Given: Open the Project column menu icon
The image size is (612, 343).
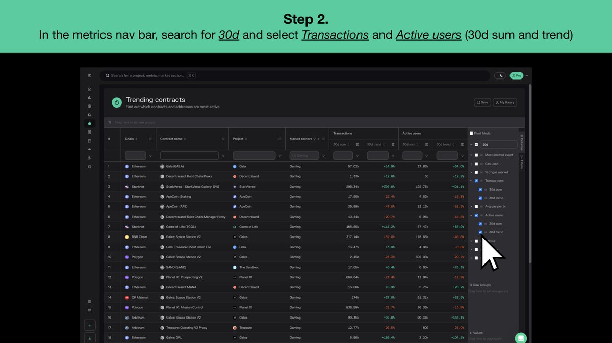Looking at the screenshot, I should (280, 139).
